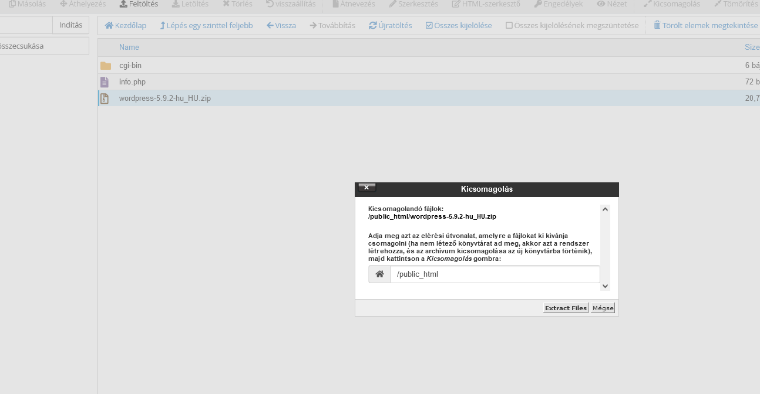Click the Nézet view toolbar item

(612, 4)
